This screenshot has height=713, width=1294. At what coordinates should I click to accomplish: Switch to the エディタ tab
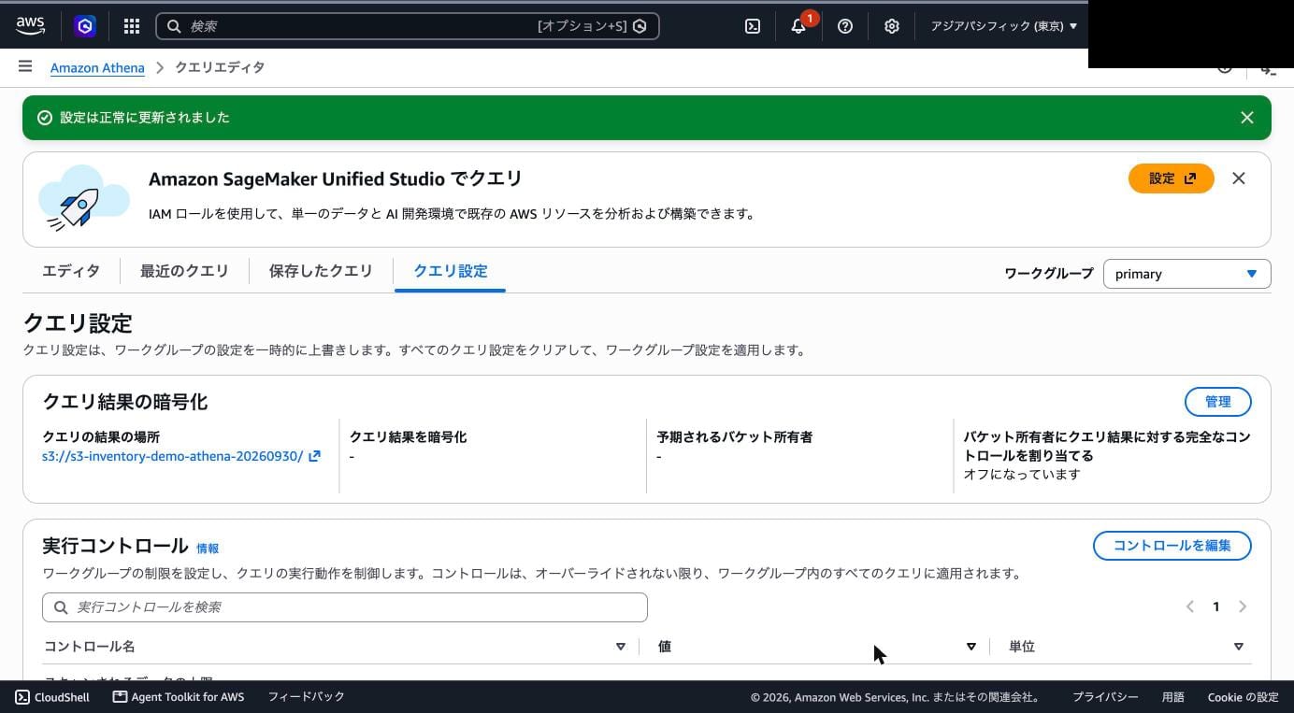tap(71, 271)
